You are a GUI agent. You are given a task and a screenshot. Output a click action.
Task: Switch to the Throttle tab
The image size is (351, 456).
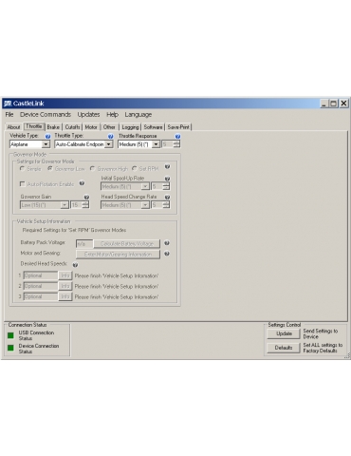[x=34, y=126]
